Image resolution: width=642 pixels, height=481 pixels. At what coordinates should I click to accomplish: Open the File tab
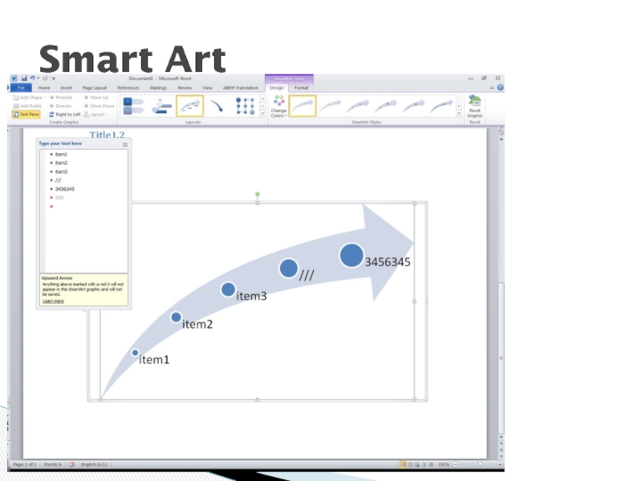click(x=21, y=87)
